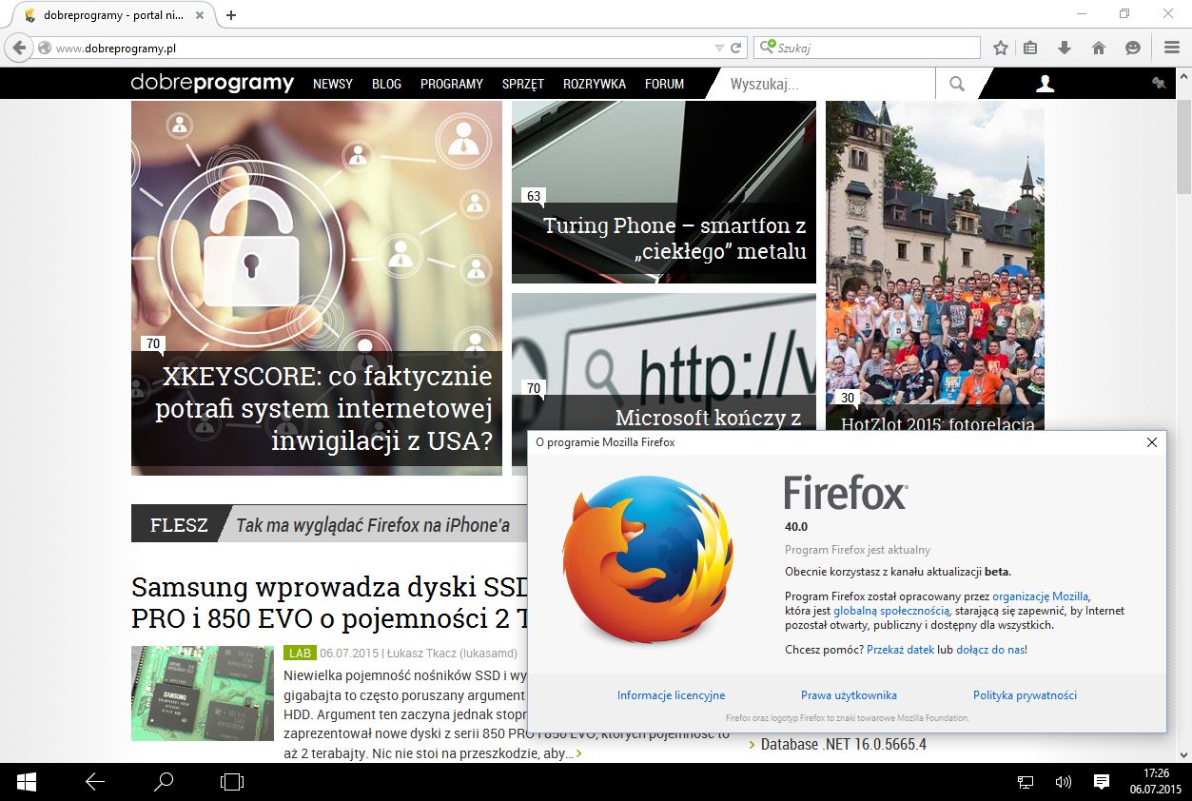This screenshot has width=1192, height=801.
Task: Open Database .NET 16.0.5665.4 entry
Action: pyautogui.click(x=844, y=744)
